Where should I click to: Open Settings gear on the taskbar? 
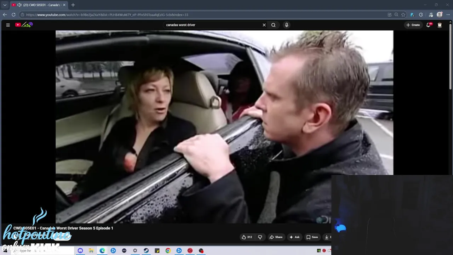click(x=135, y=251)
